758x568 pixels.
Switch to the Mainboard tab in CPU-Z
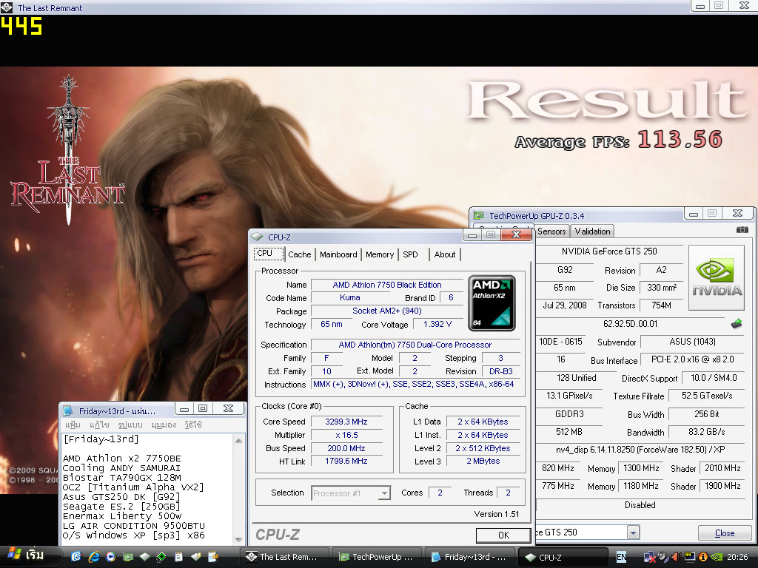338,254
